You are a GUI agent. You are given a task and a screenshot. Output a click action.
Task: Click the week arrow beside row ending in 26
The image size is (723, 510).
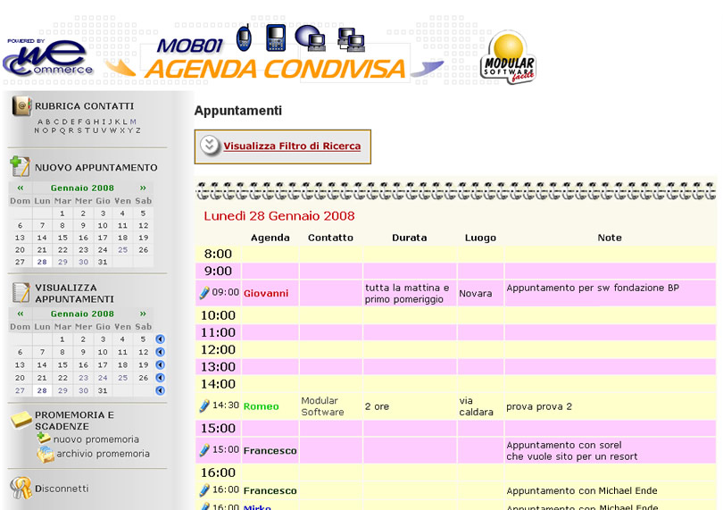(160, 378)
